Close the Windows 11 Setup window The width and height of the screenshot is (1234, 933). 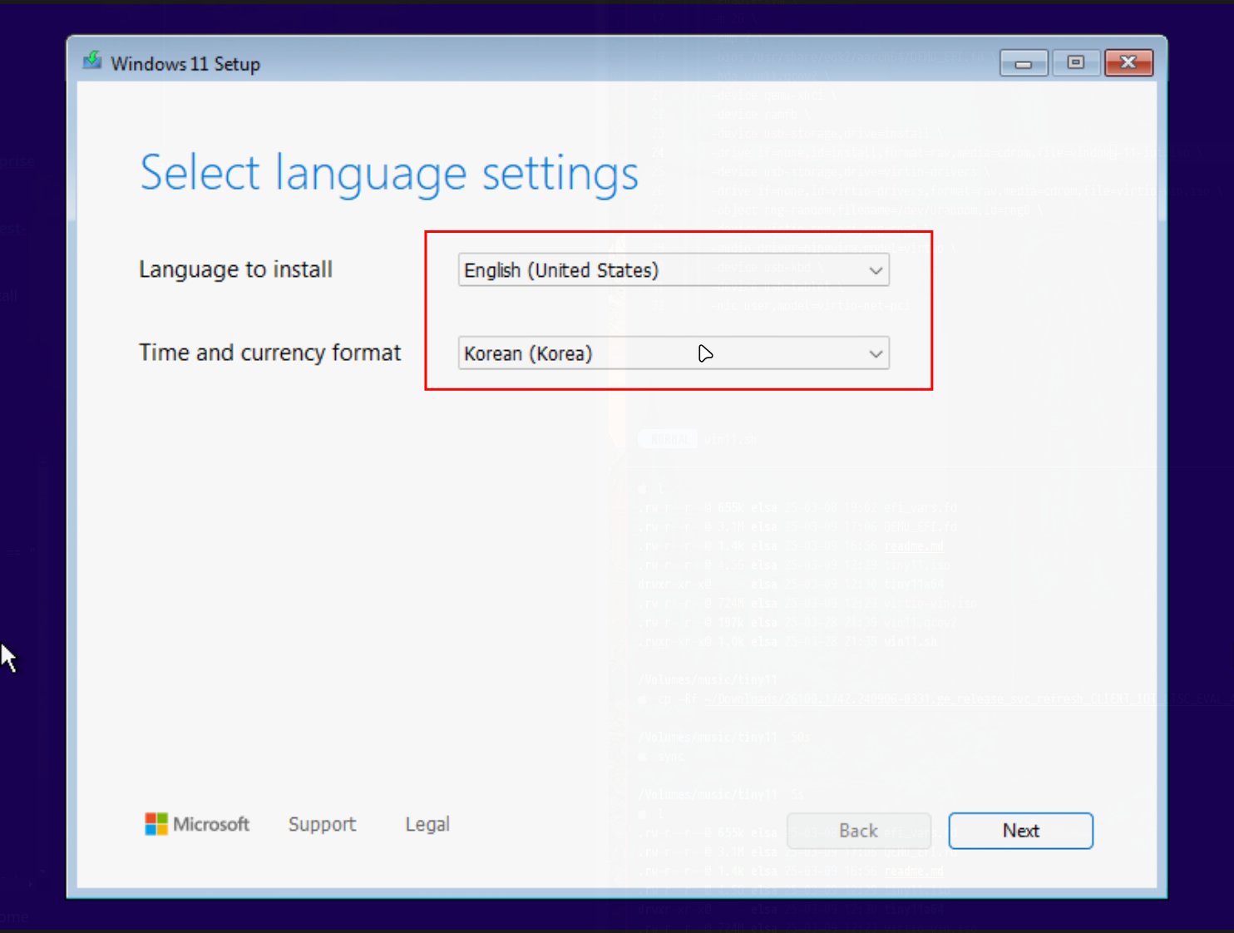pyautogui.click(x=1128, y=63)
